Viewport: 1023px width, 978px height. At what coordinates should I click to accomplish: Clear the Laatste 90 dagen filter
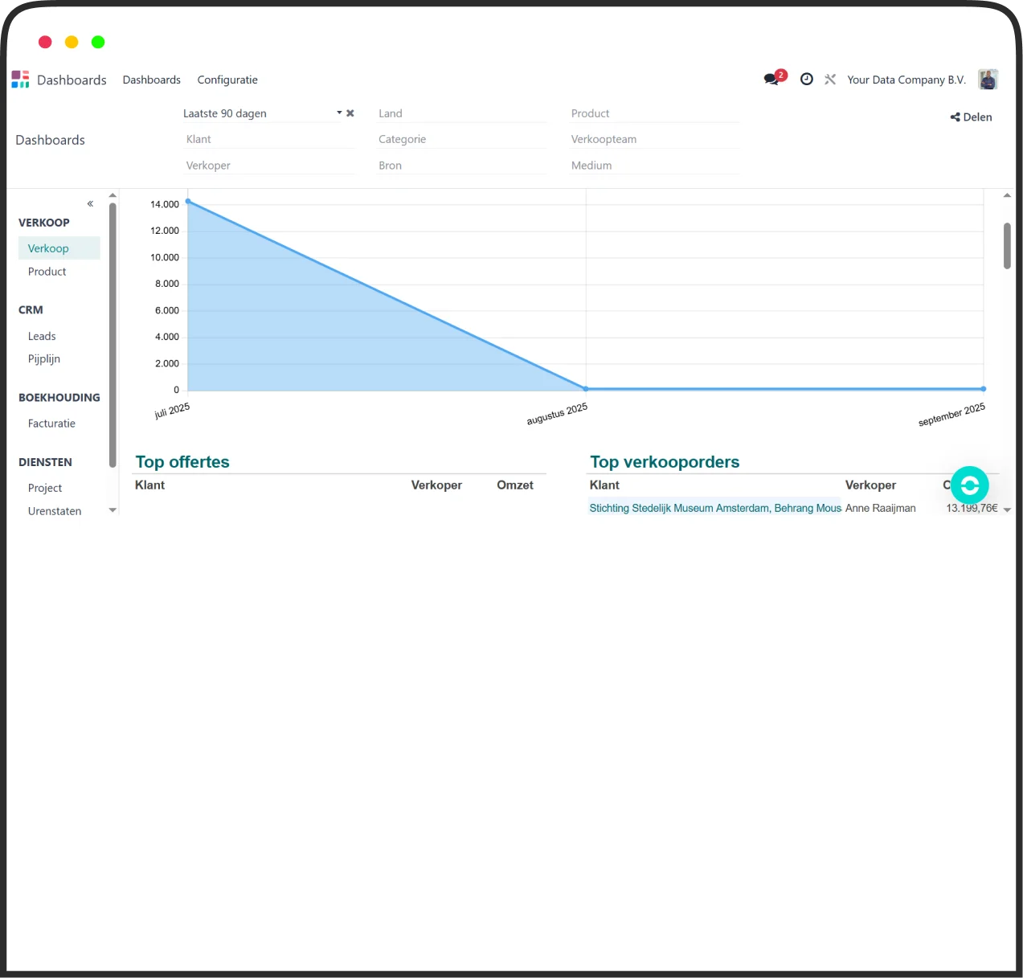(350, 113)
